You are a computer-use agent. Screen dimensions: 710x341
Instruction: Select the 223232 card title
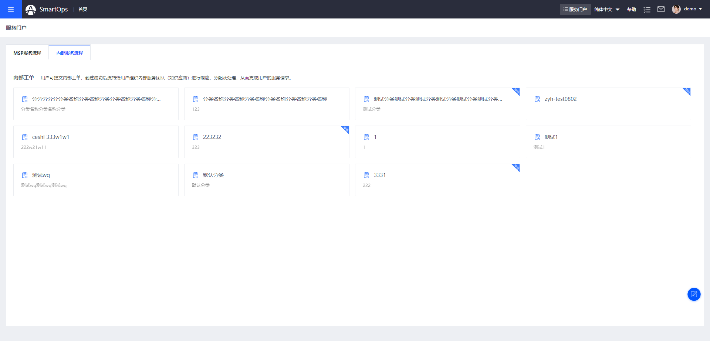tap(212, 137)
